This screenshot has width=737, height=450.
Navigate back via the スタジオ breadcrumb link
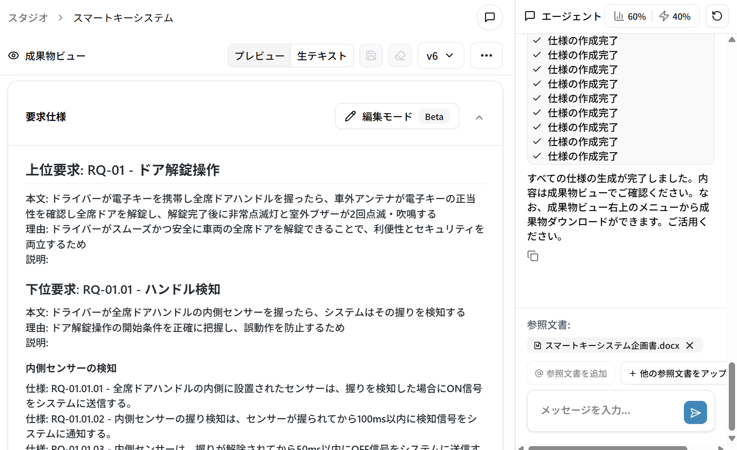tap(27, 17)
